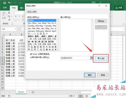
Task: Close the 自定义序列 dialog
Action: point(106,6)
